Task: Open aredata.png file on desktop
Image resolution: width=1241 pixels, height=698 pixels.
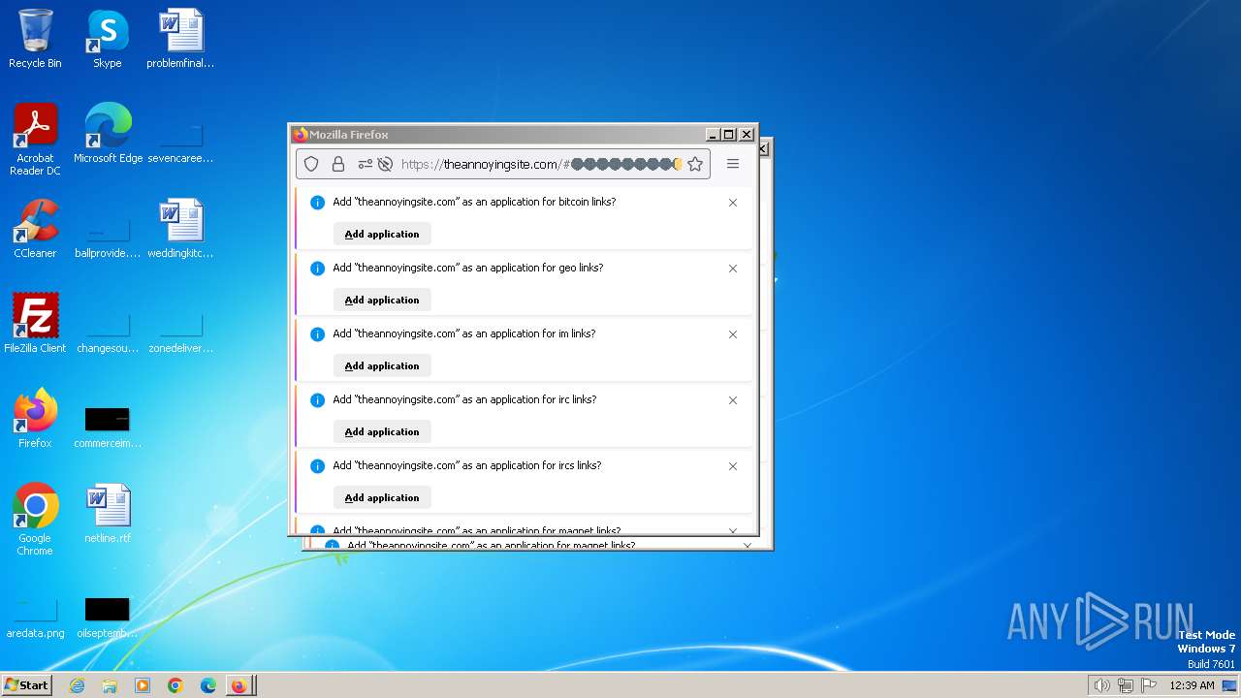Action: [x=35, y=617]
